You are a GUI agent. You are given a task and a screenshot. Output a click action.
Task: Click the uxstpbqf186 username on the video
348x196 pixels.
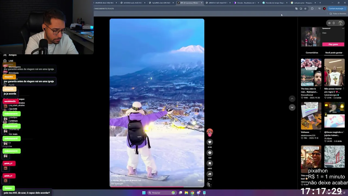point(118,176)
